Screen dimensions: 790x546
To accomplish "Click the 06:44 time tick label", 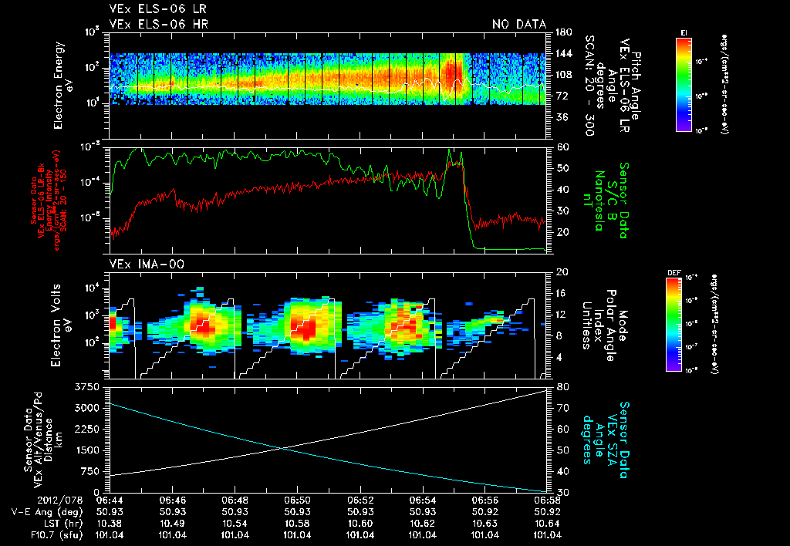I will (110, 501).
